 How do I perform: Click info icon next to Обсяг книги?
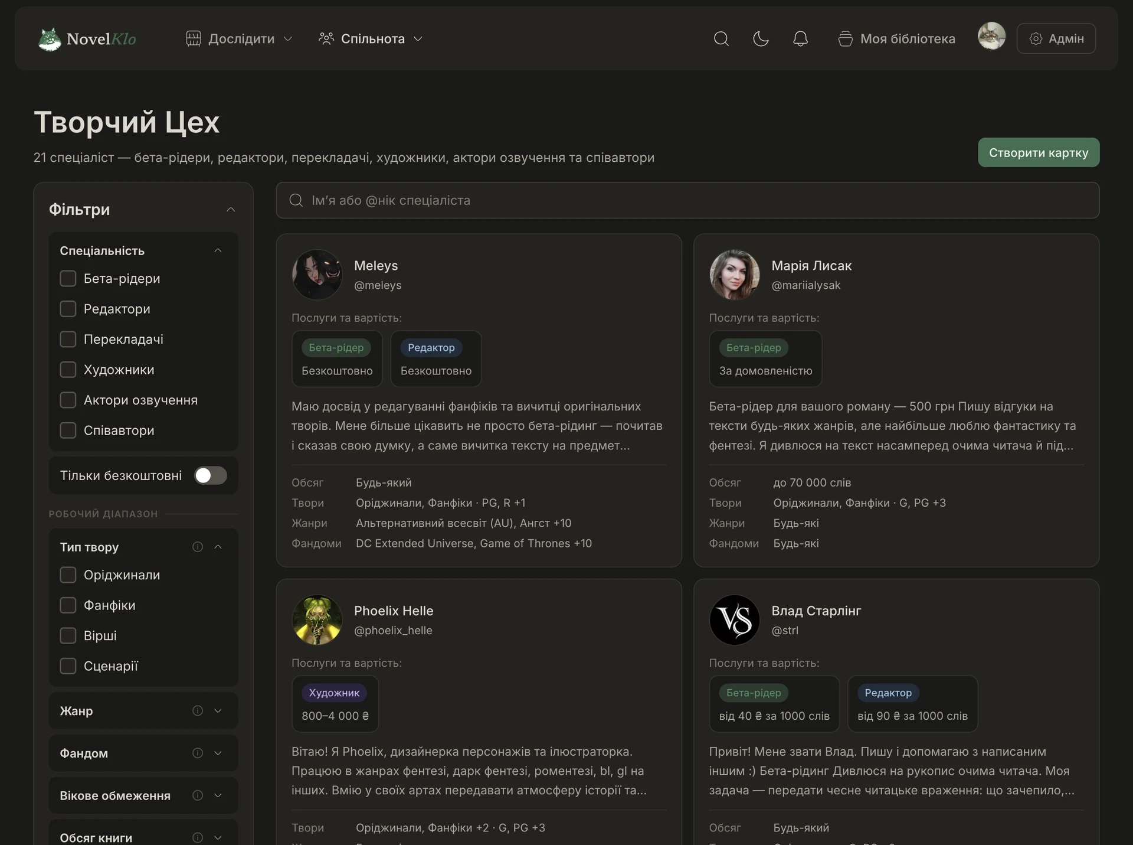pos(198,837)
